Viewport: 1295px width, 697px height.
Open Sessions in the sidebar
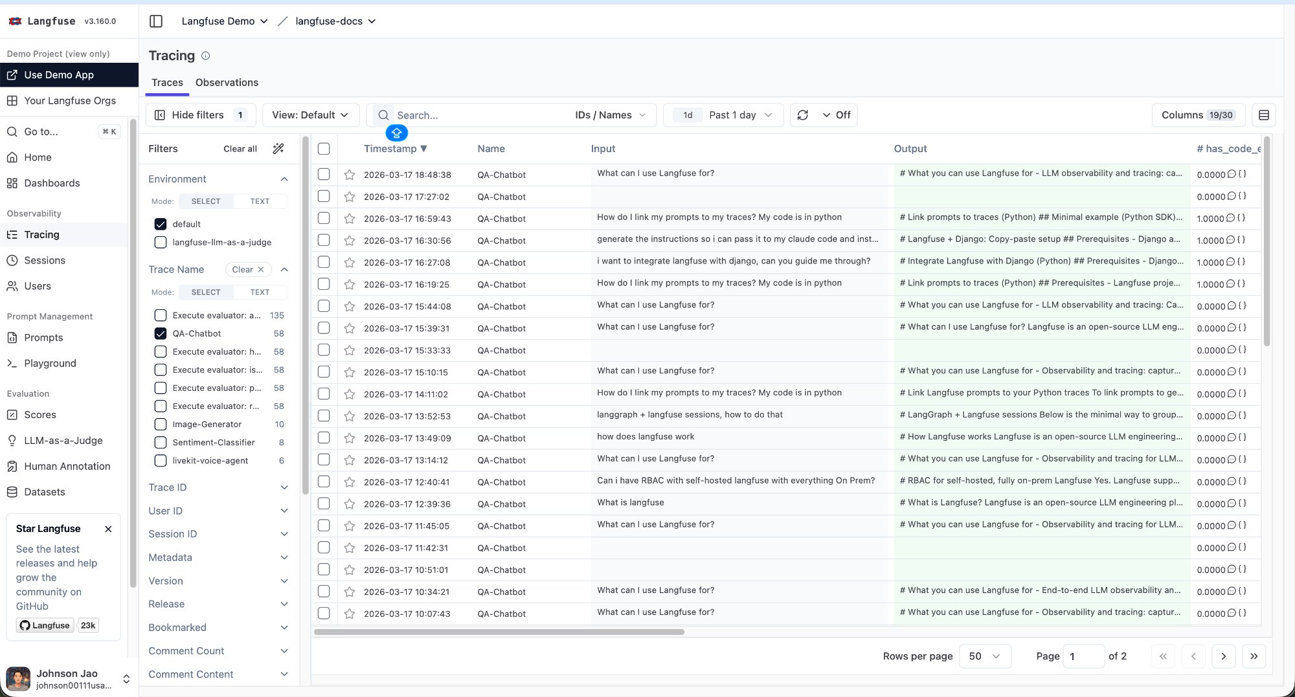tap(45, 260)
